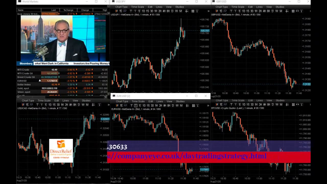Viewport: 327px width, 184px height.
Task: Sort World Markets by Change column
Action: click(x=85, y=10)
